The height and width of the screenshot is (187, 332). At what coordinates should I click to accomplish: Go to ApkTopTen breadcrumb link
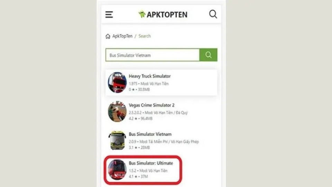click(122, 36)
